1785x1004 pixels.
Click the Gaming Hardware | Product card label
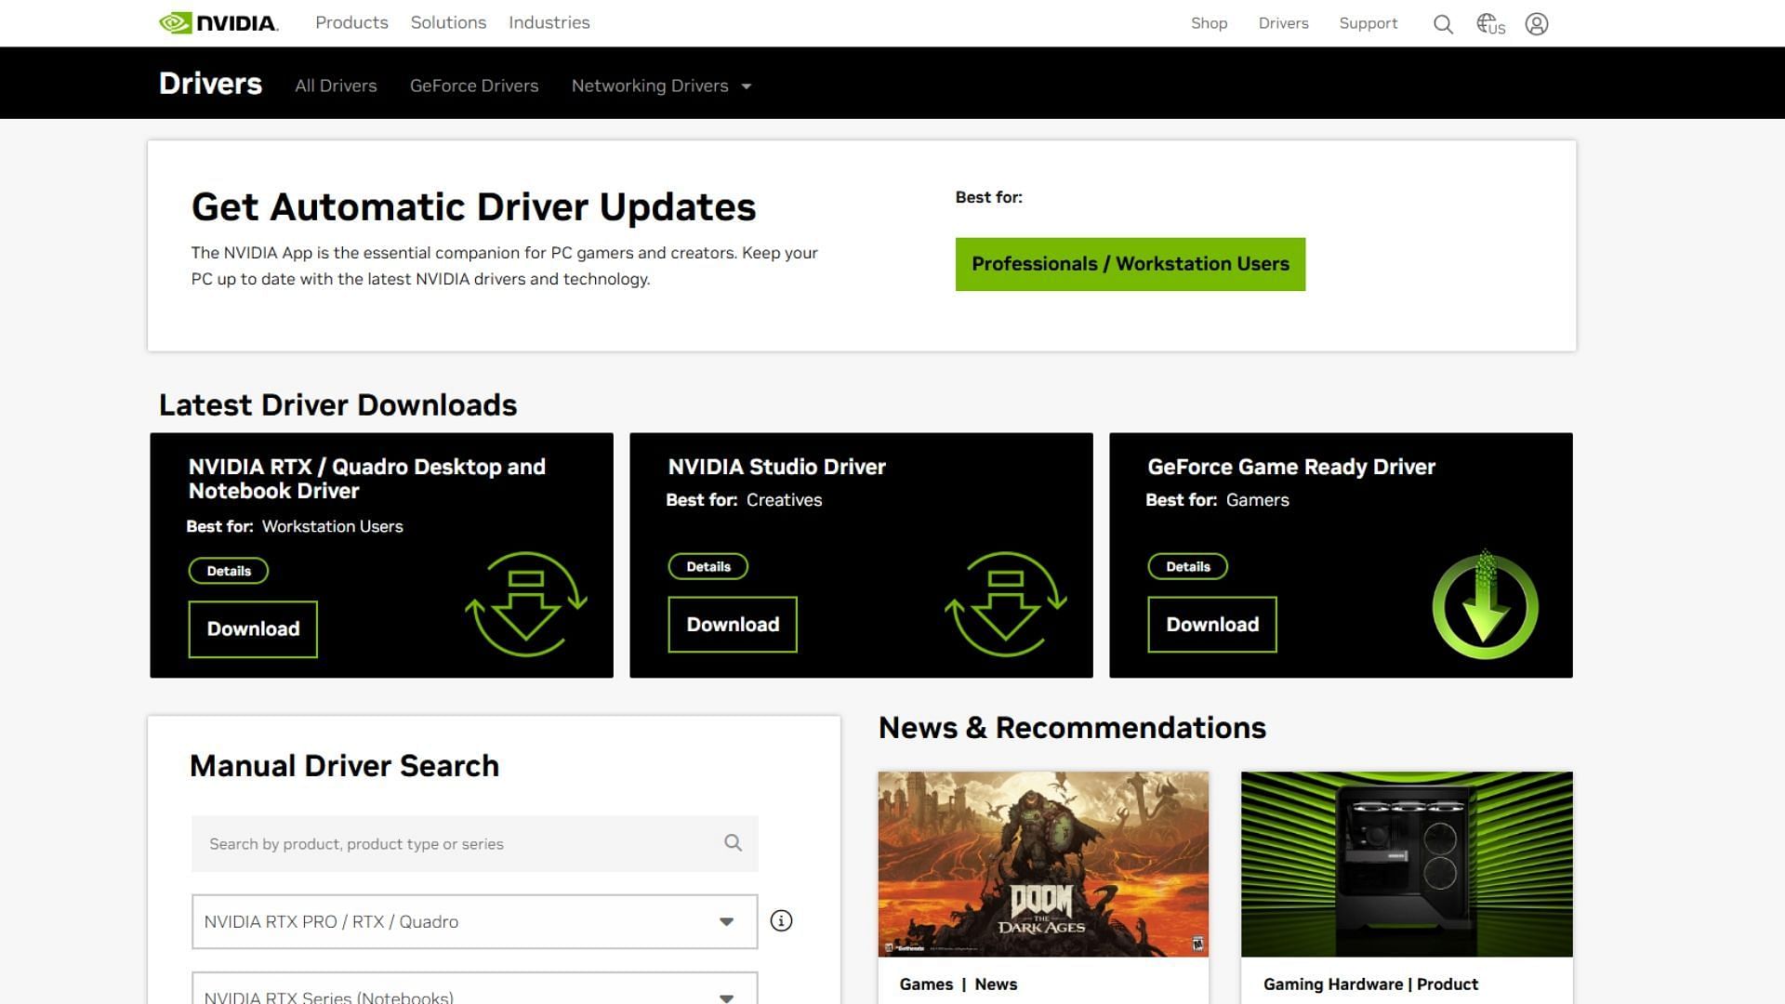1370,984
